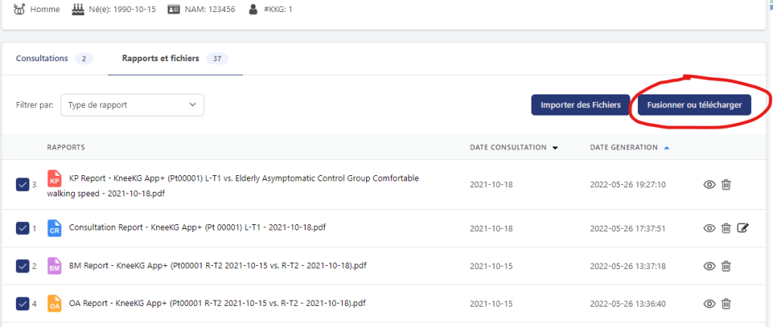Viewport: 773px width, 327px height.
Task: Click the orange OA report file icon
Action: coord(54,304)
